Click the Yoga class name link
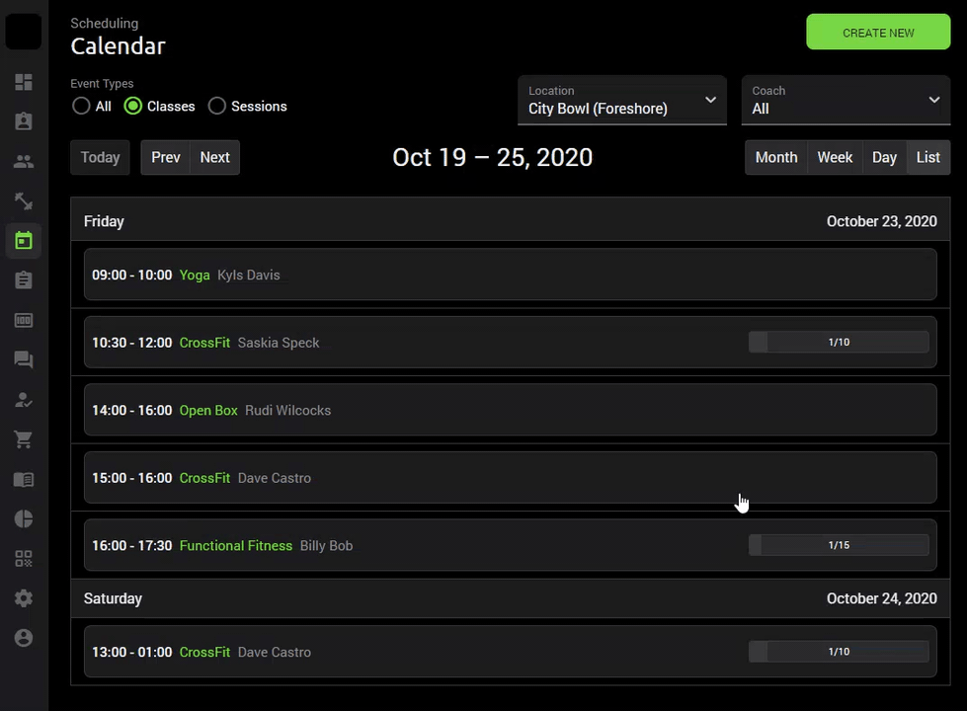The width and height of the screenshot is (967, 711). pyautogui.click(x=195, y=276)
